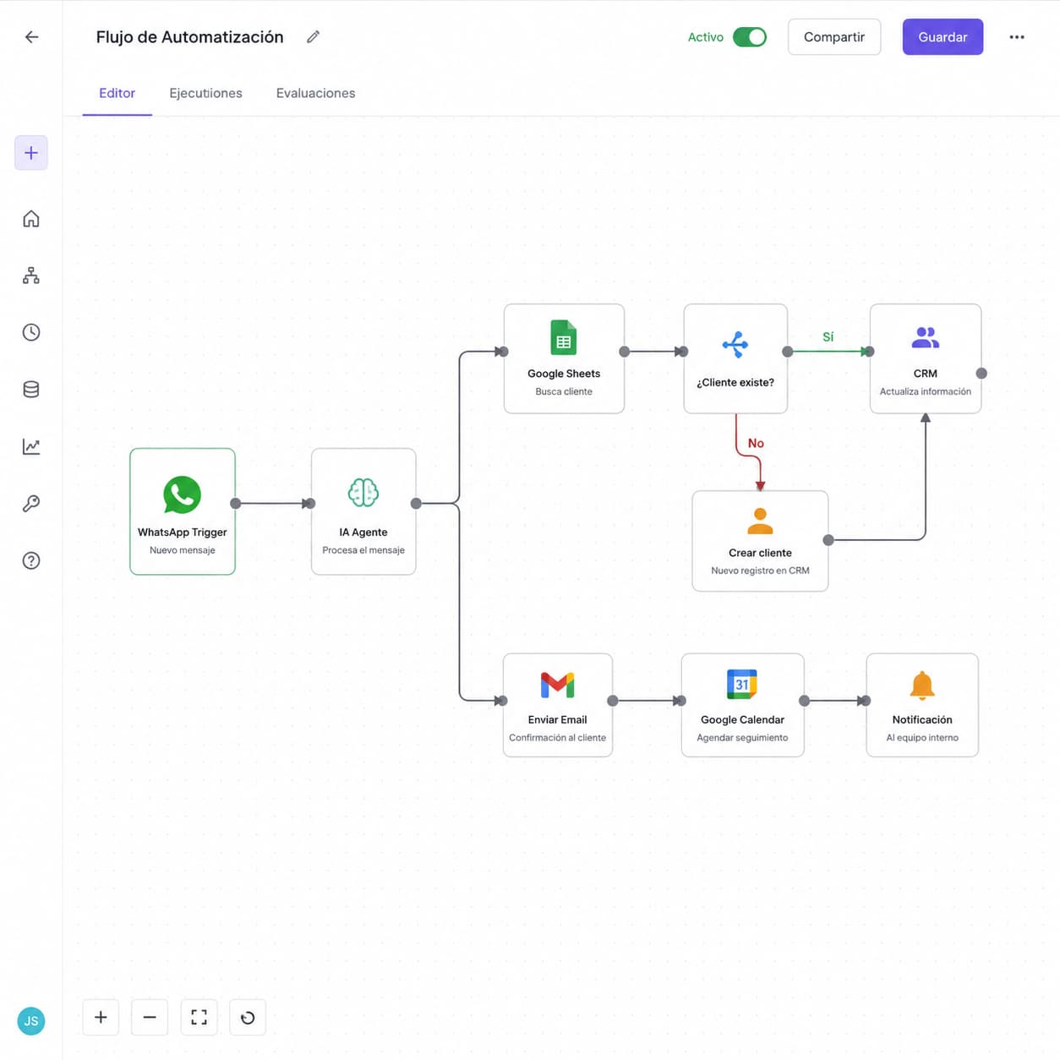The image size is (1060, 1060).
Task: Open the workflows hierarchy icon in sidebar
Action: (31, 276)
